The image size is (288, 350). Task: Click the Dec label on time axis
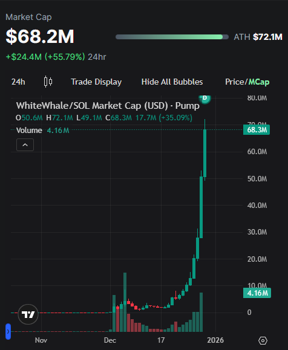click(110, 340)
